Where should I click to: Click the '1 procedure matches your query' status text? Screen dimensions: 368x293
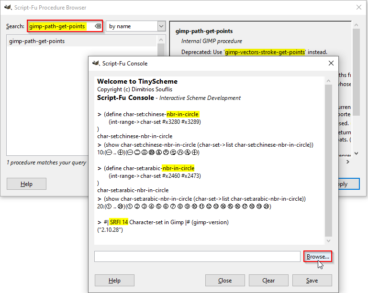[46, 163]
